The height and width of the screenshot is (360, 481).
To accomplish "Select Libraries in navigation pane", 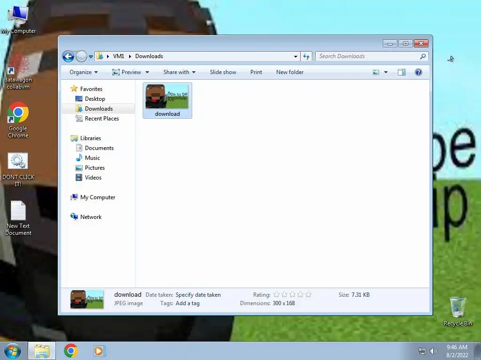I will pyautogui.click(x=91, y=138).
